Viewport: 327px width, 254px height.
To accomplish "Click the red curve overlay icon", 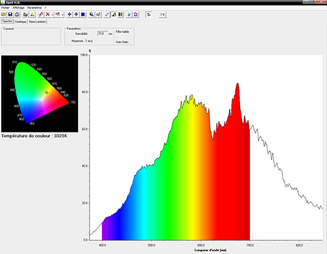I will pos(41,14).
